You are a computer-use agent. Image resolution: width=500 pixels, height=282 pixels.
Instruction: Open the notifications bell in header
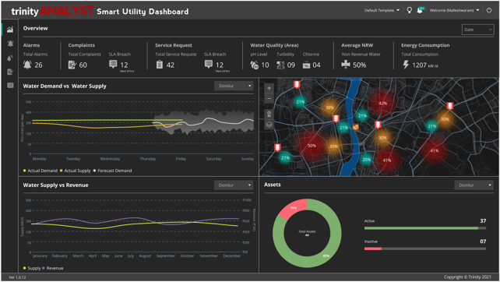420,10
